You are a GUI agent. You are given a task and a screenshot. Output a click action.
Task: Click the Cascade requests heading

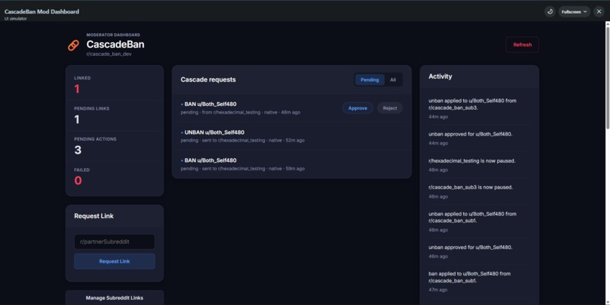pyautogui.click(x=208, y=79)
